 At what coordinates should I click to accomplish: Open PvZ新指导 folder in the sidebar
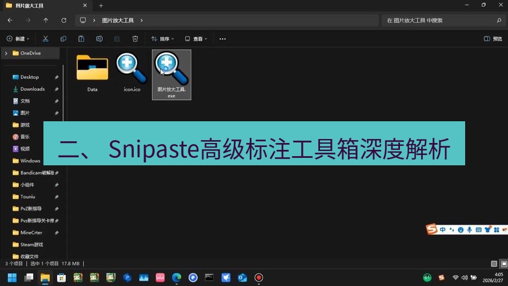31,209
